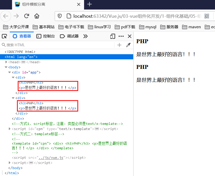Screen dimensions: 215x176
Task: Open the 服务器 bookmark folder
Action: (x=169, y=27)
